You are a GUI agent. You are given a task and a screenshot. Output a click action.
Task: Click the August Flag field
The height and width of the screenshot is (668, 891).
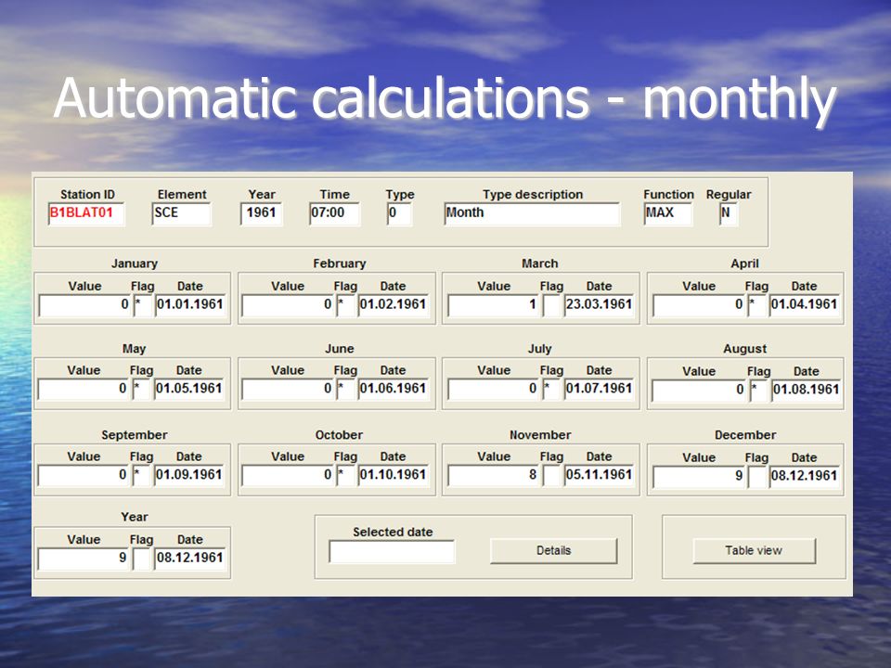coord(759,391)
